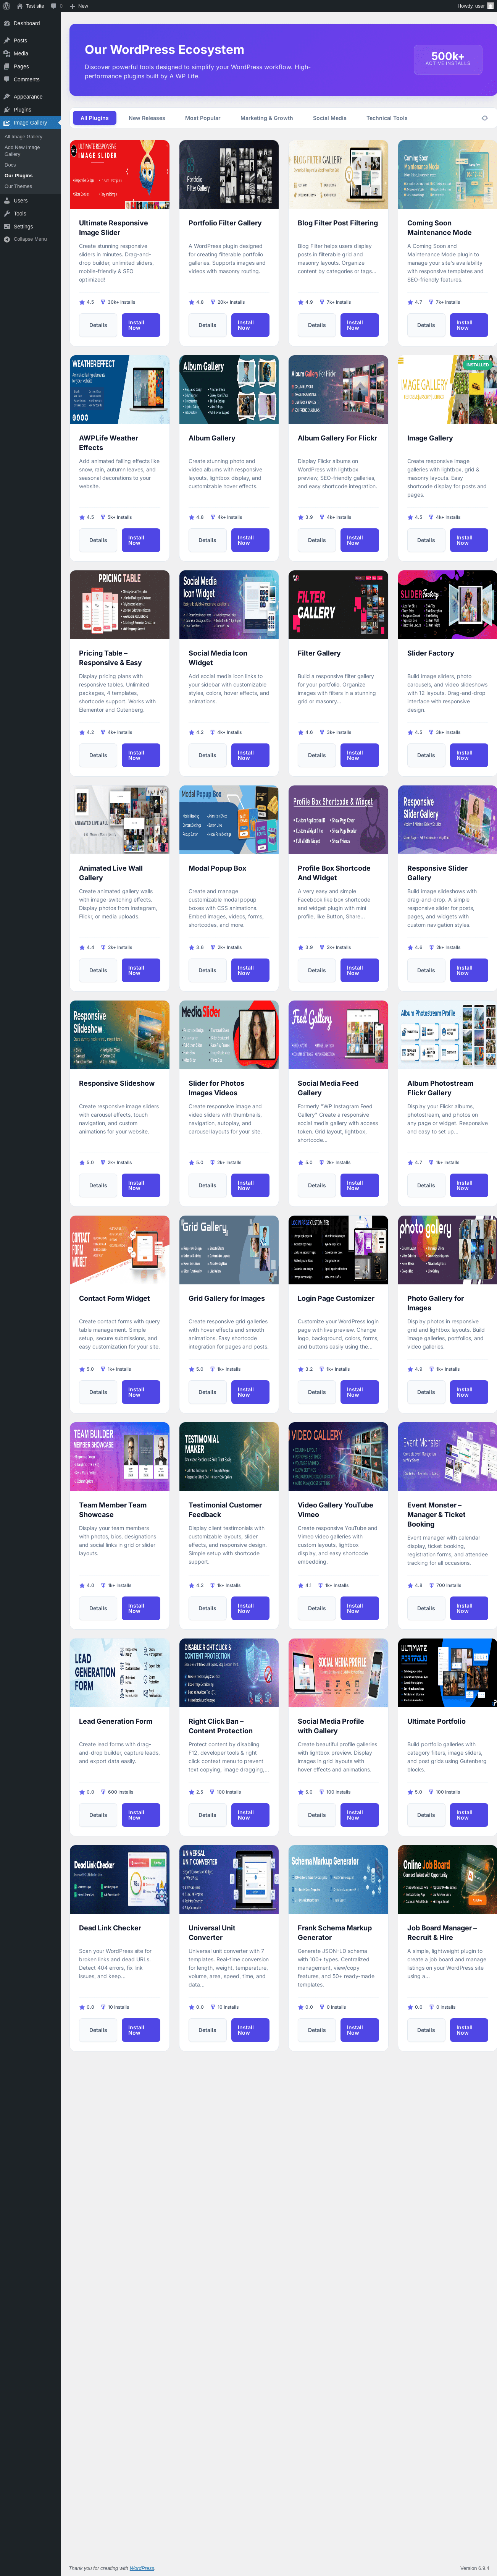497x2576 pixels.
Task: Click the "Our WordPress Ecosystem" heading
Action: tap(165, 50)
